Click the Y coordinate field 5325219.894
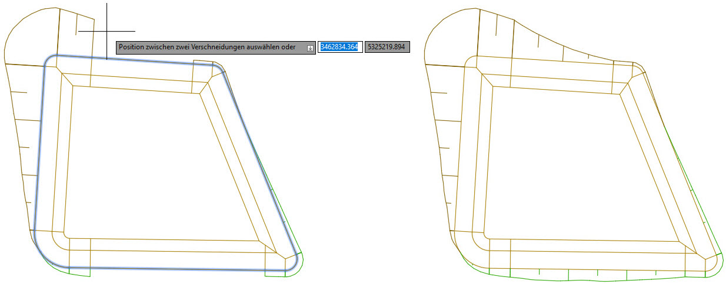The height and width of the screenshot is (284, 726). (387, 47)
